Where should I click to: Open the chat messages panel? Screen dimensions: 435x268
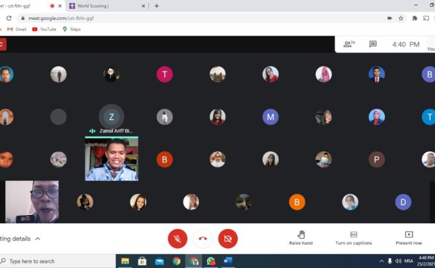pos(373,44)
